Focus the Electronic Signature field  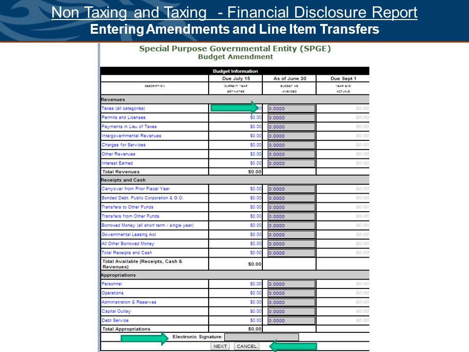click(261, 337)
